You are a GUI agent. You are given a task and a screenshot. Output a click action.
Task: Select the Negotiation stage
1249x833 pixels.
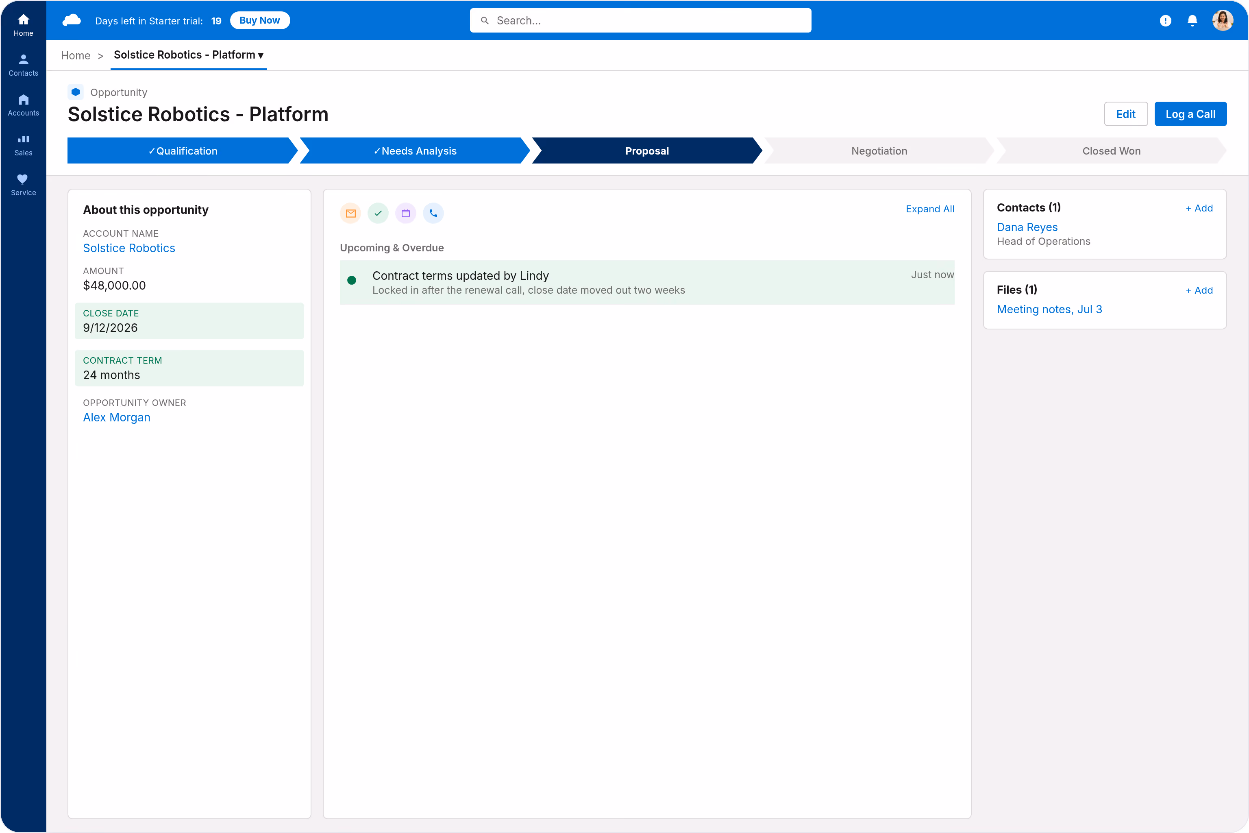coord(879,151)
